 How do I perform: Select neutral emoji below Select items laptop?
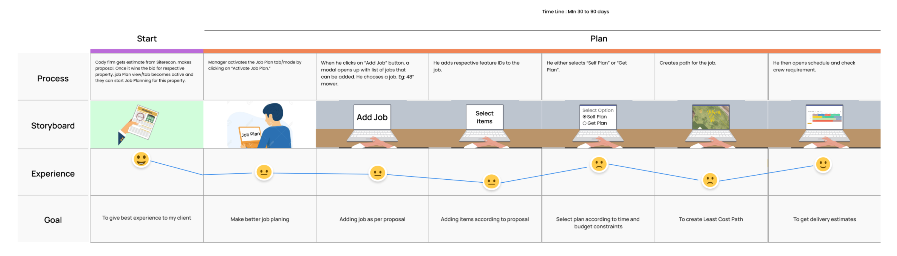[x=491, y=181]
